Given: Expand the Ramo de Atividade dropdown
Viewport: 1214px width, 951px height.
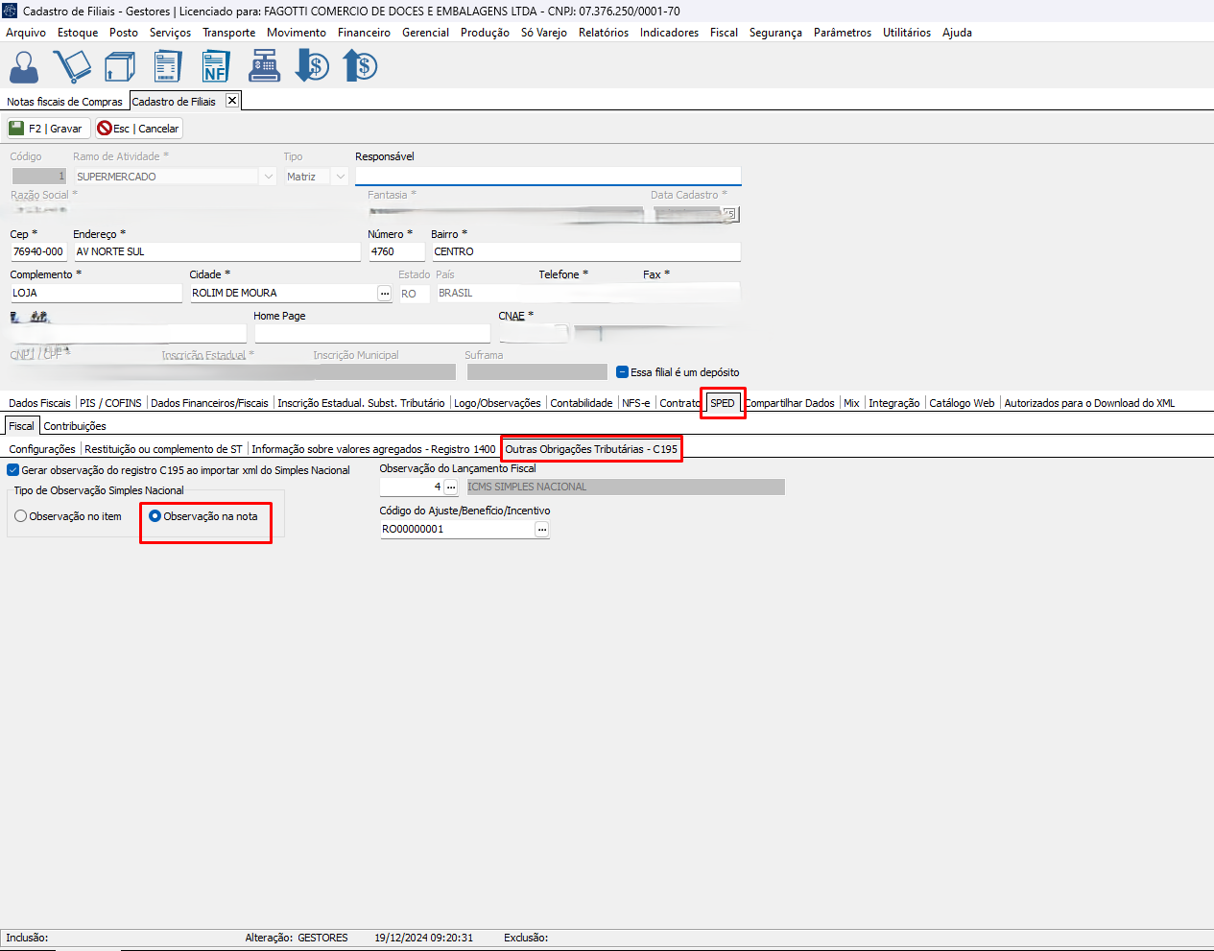Looking at the screenshot, I should (269, 177).
